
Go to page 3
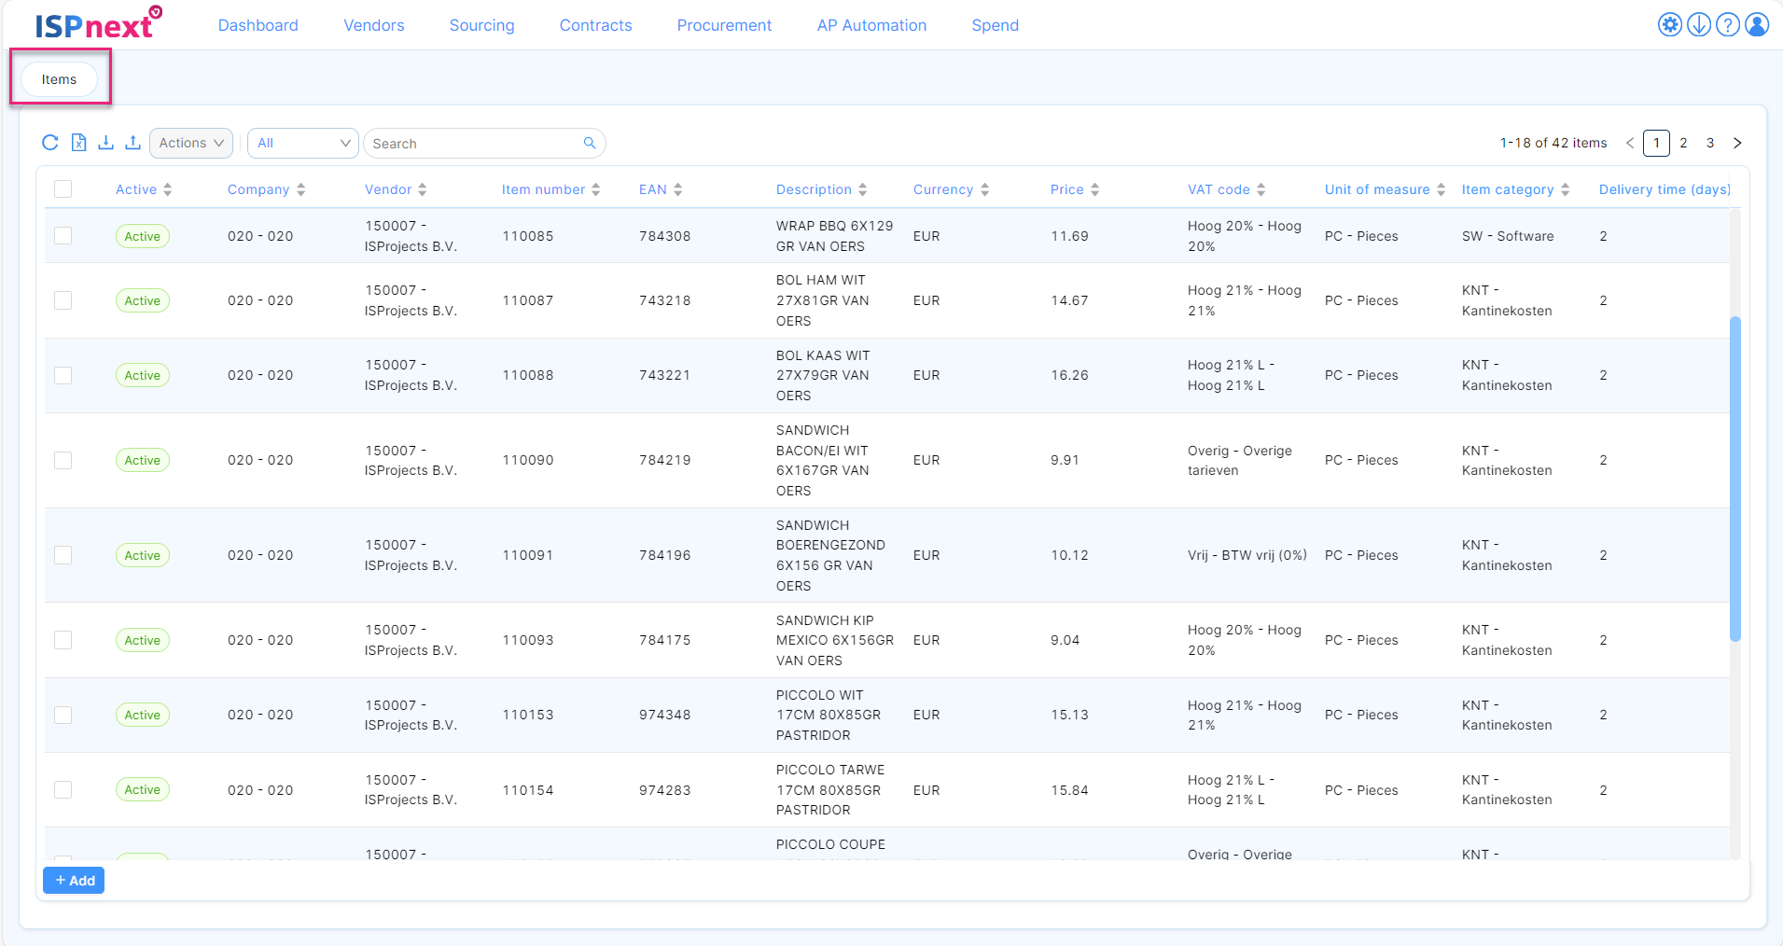[1710, 143]
